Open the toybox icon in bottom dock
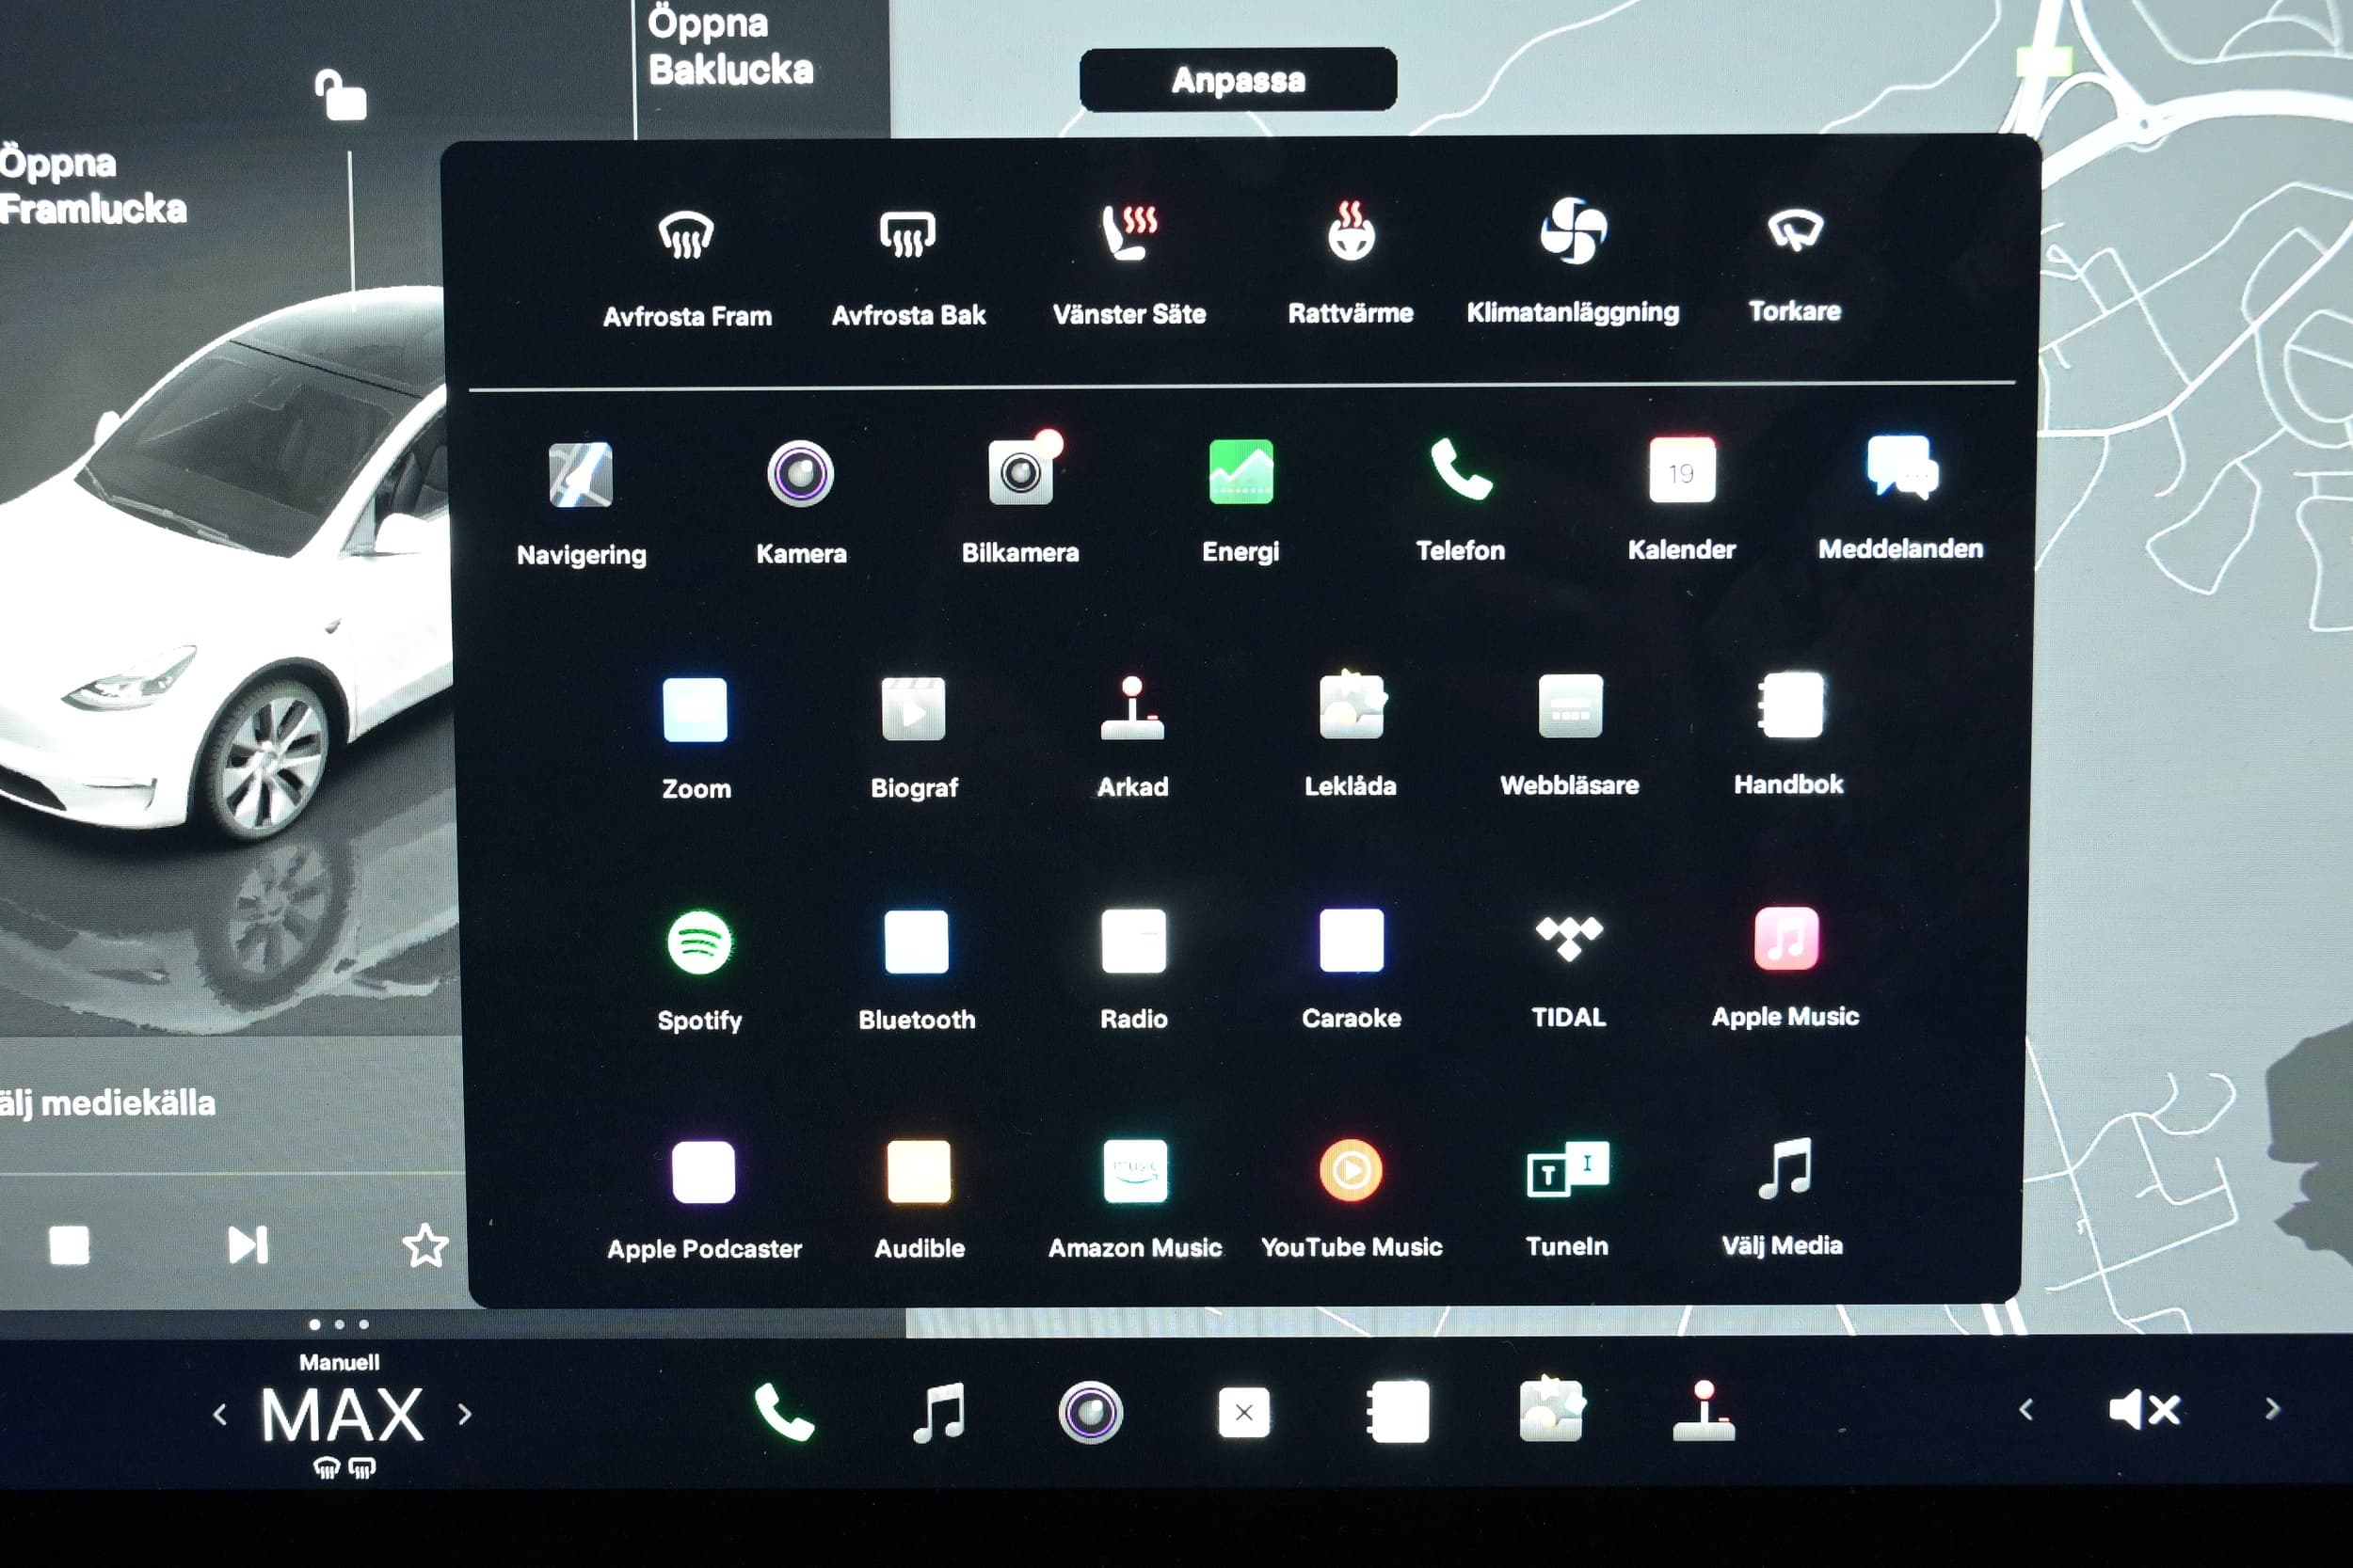 tap(1551, 1408)
